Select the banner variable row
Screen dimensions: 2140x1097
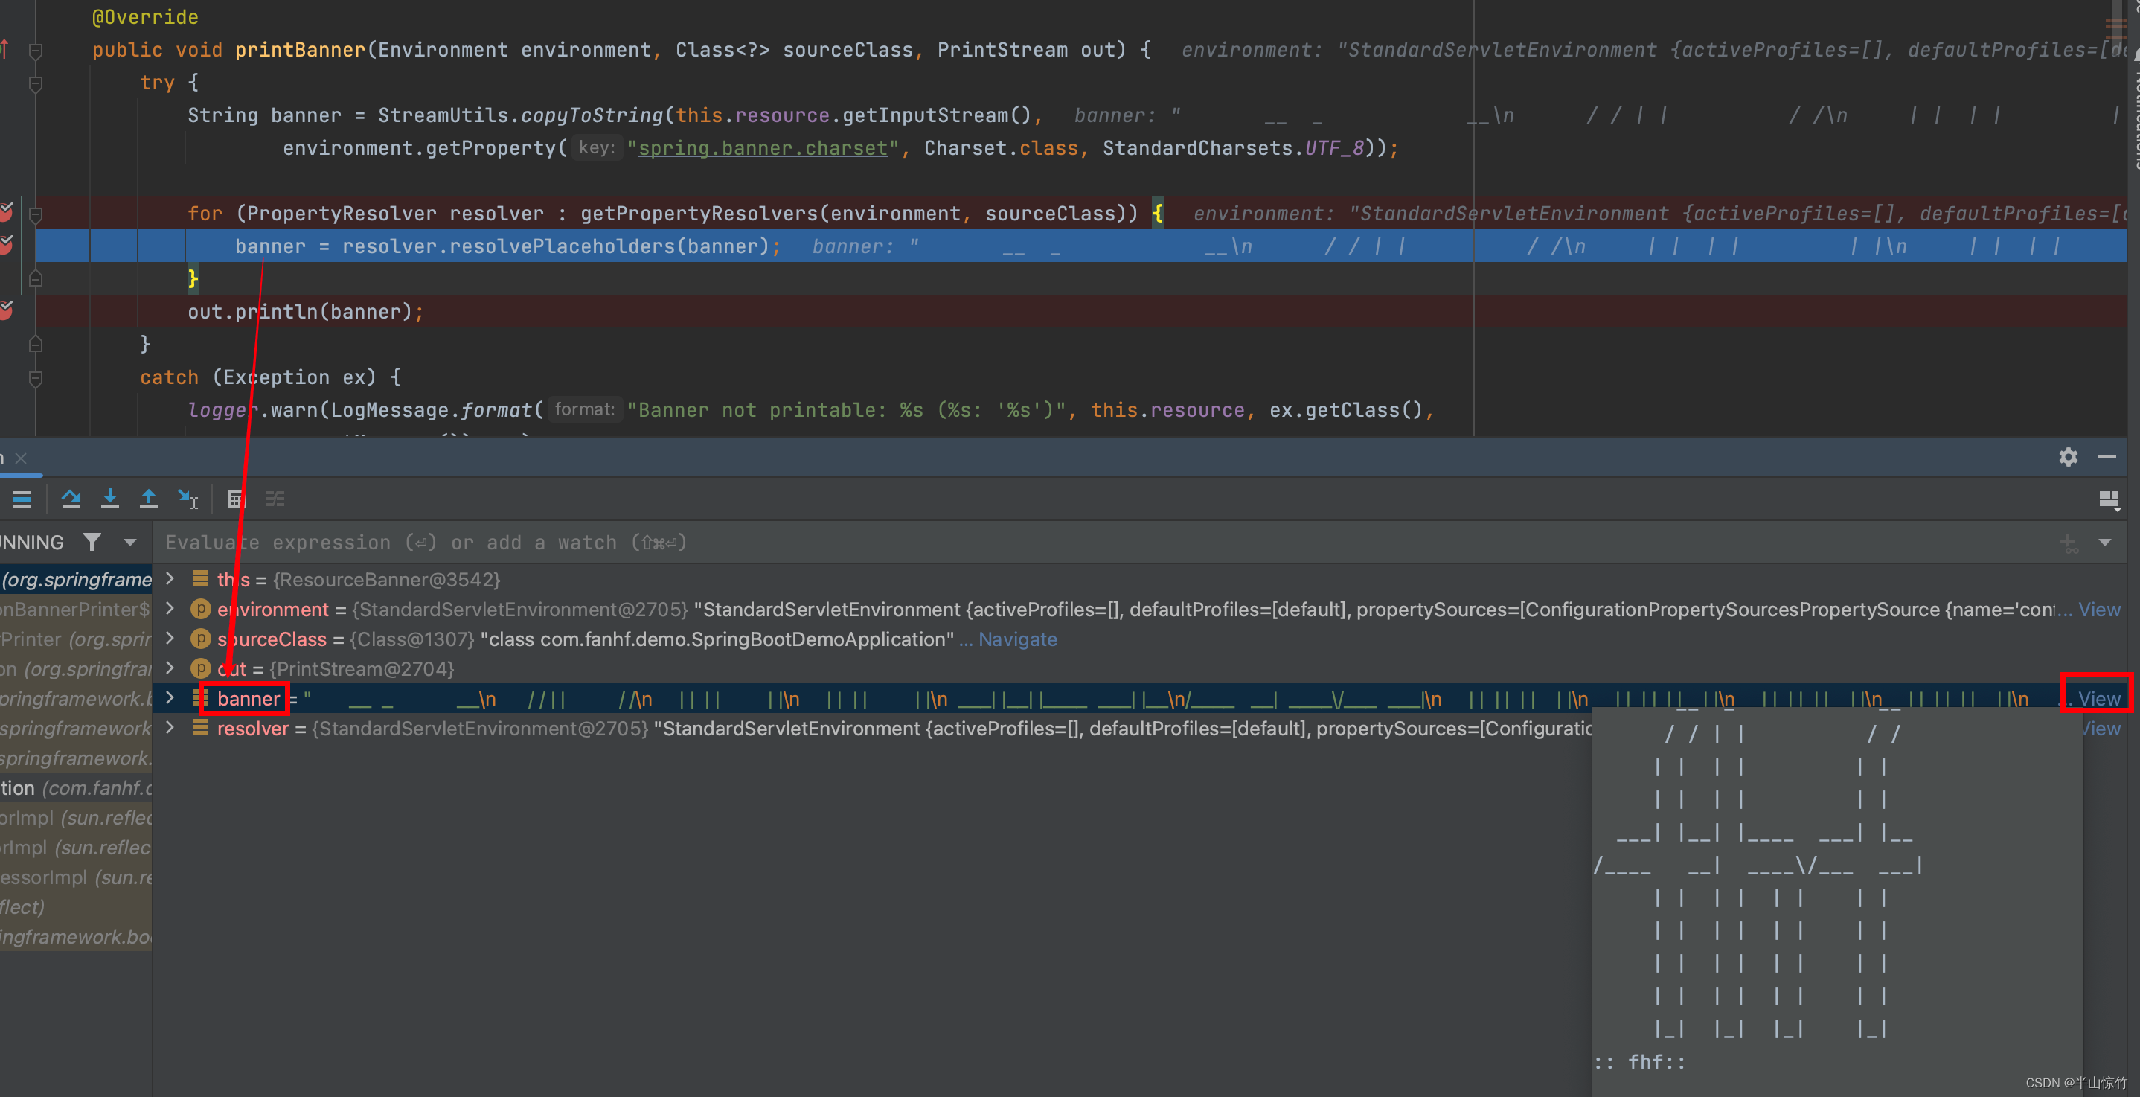pos(1138,698)
